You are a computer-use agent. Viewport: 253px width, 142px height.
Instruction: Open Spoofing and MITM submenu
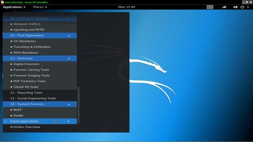click(40, 30)
